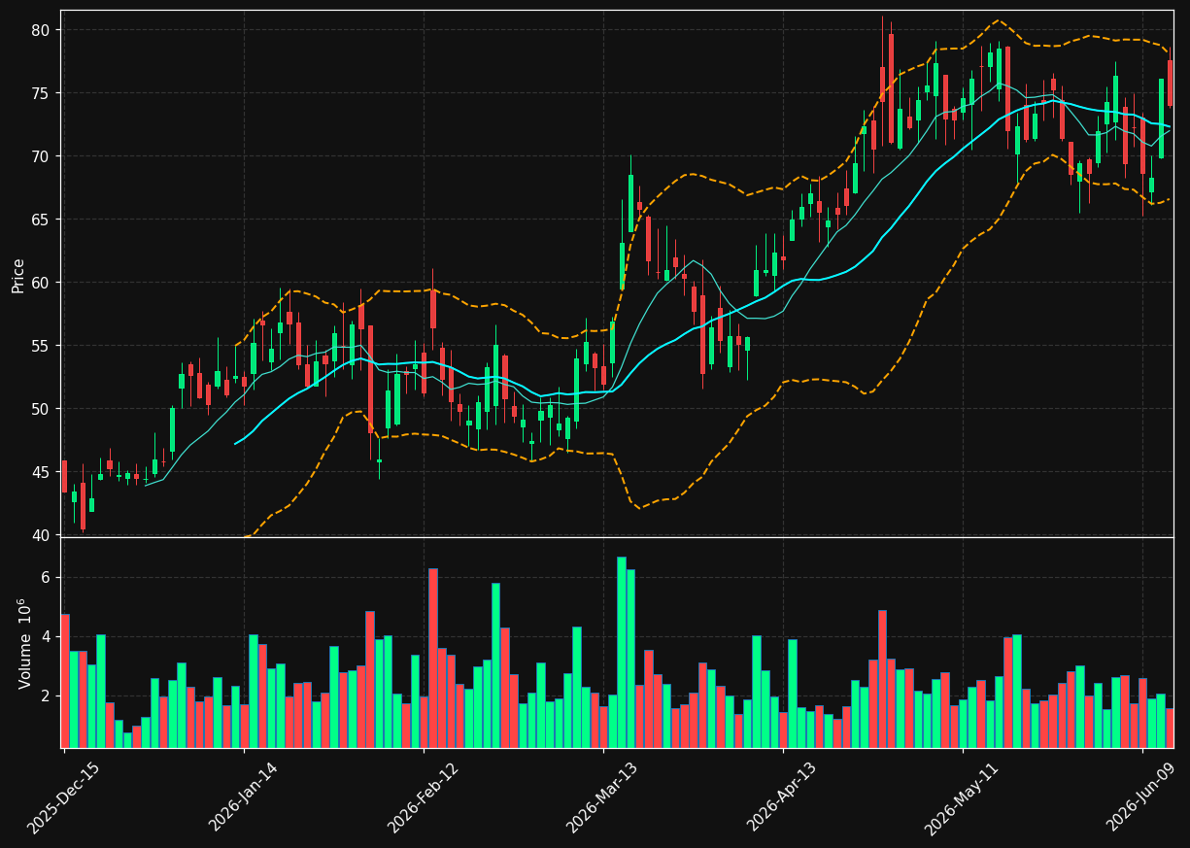Click the 'Volume 10⁶' axis label

pos(23,643)
